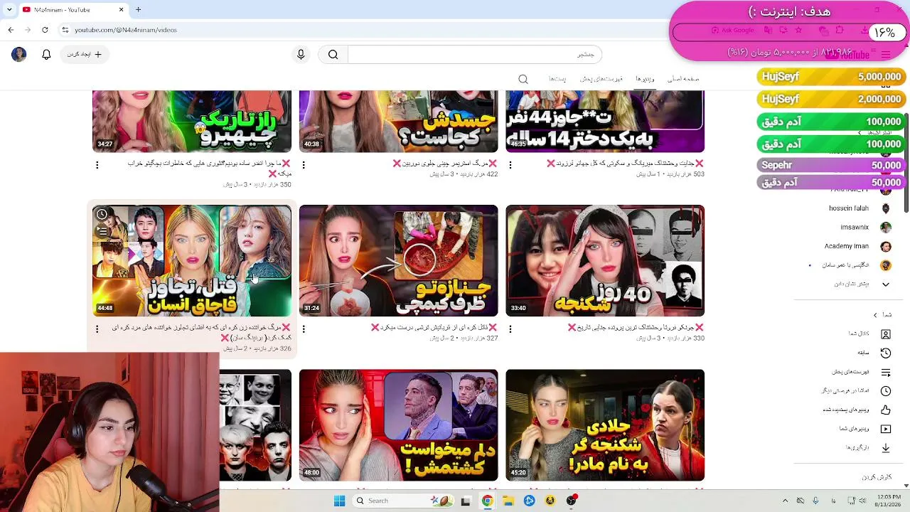Focus the YouTube search field (جستجو)
The image size is (910, 512).
[474, 55]
